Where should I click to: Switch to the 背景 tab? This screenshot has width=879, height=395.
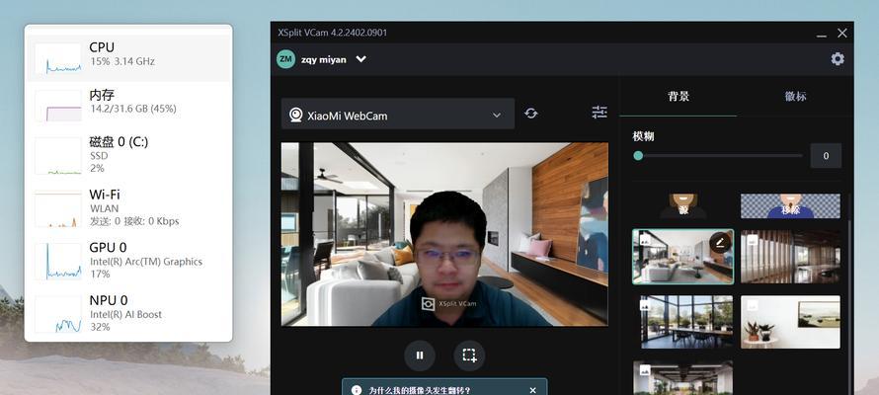679,96
